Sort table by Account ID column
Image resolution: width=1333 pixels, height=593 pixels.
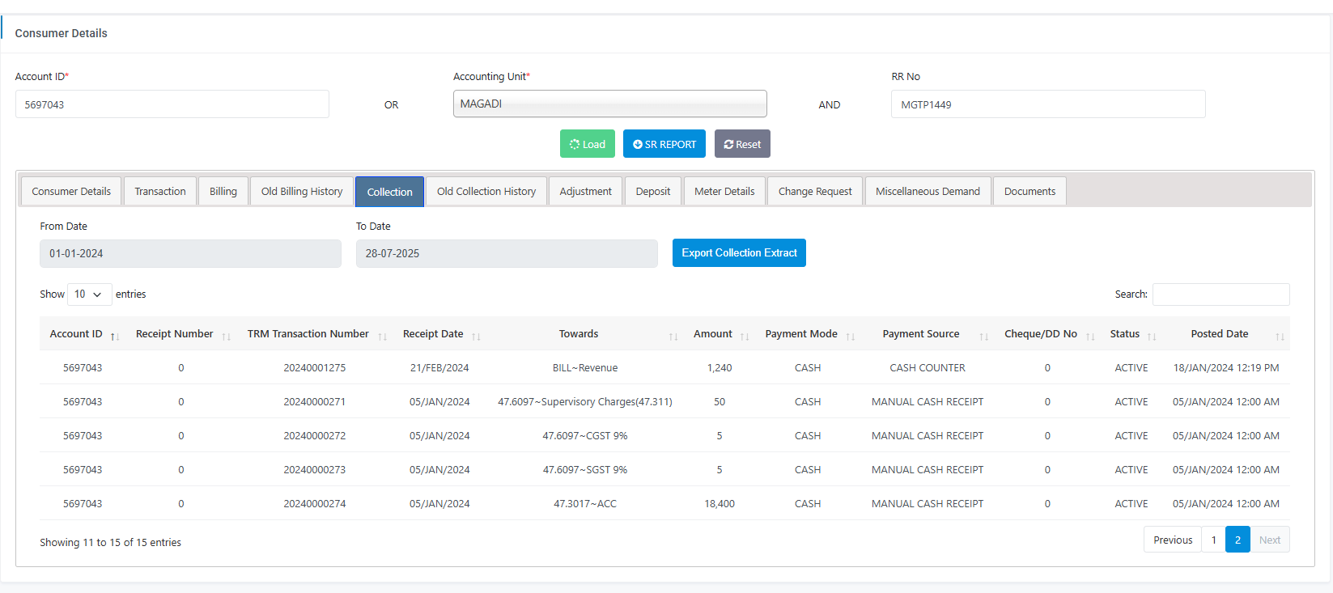point(76,334)
